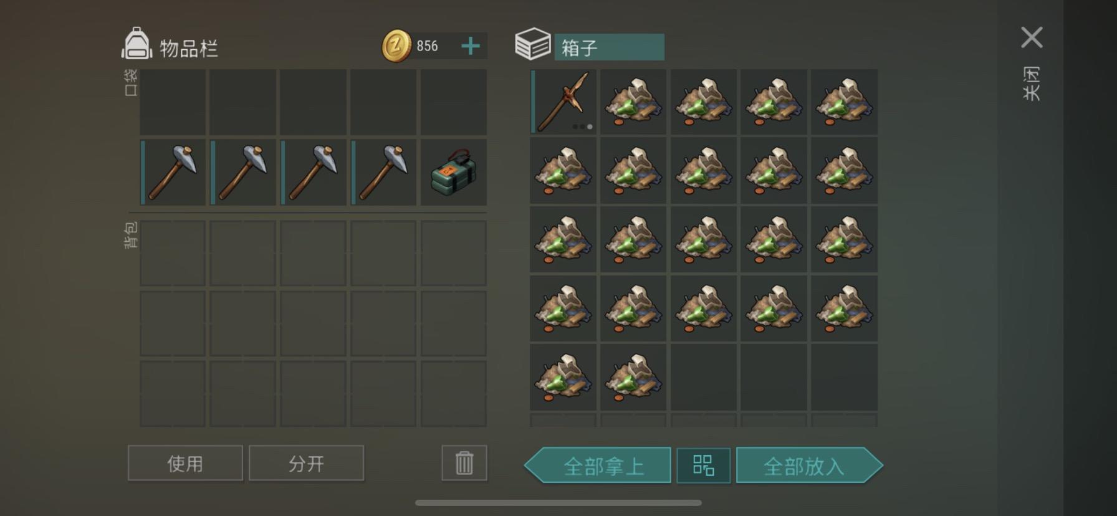
Task: Click 全部放入 to put all items
Action: coord(809,465)
